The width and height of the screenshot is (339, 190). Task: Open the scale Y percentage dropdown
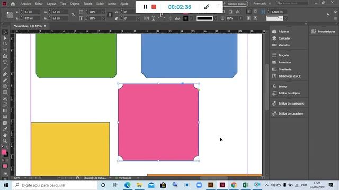(103, 18)
